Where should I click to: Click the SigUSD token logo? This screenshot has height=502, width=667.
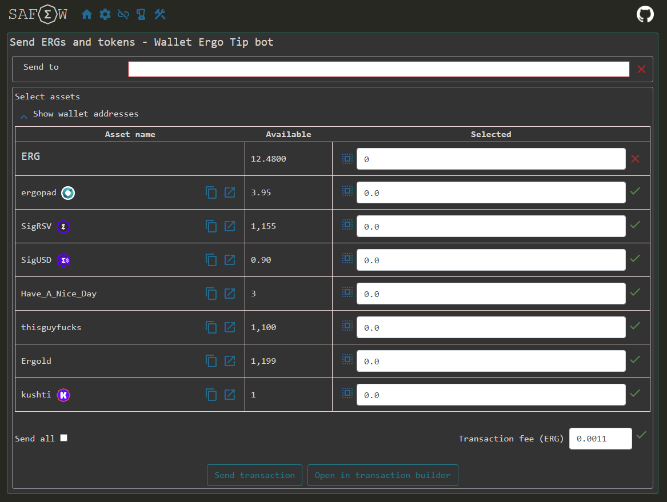[64, 260]
